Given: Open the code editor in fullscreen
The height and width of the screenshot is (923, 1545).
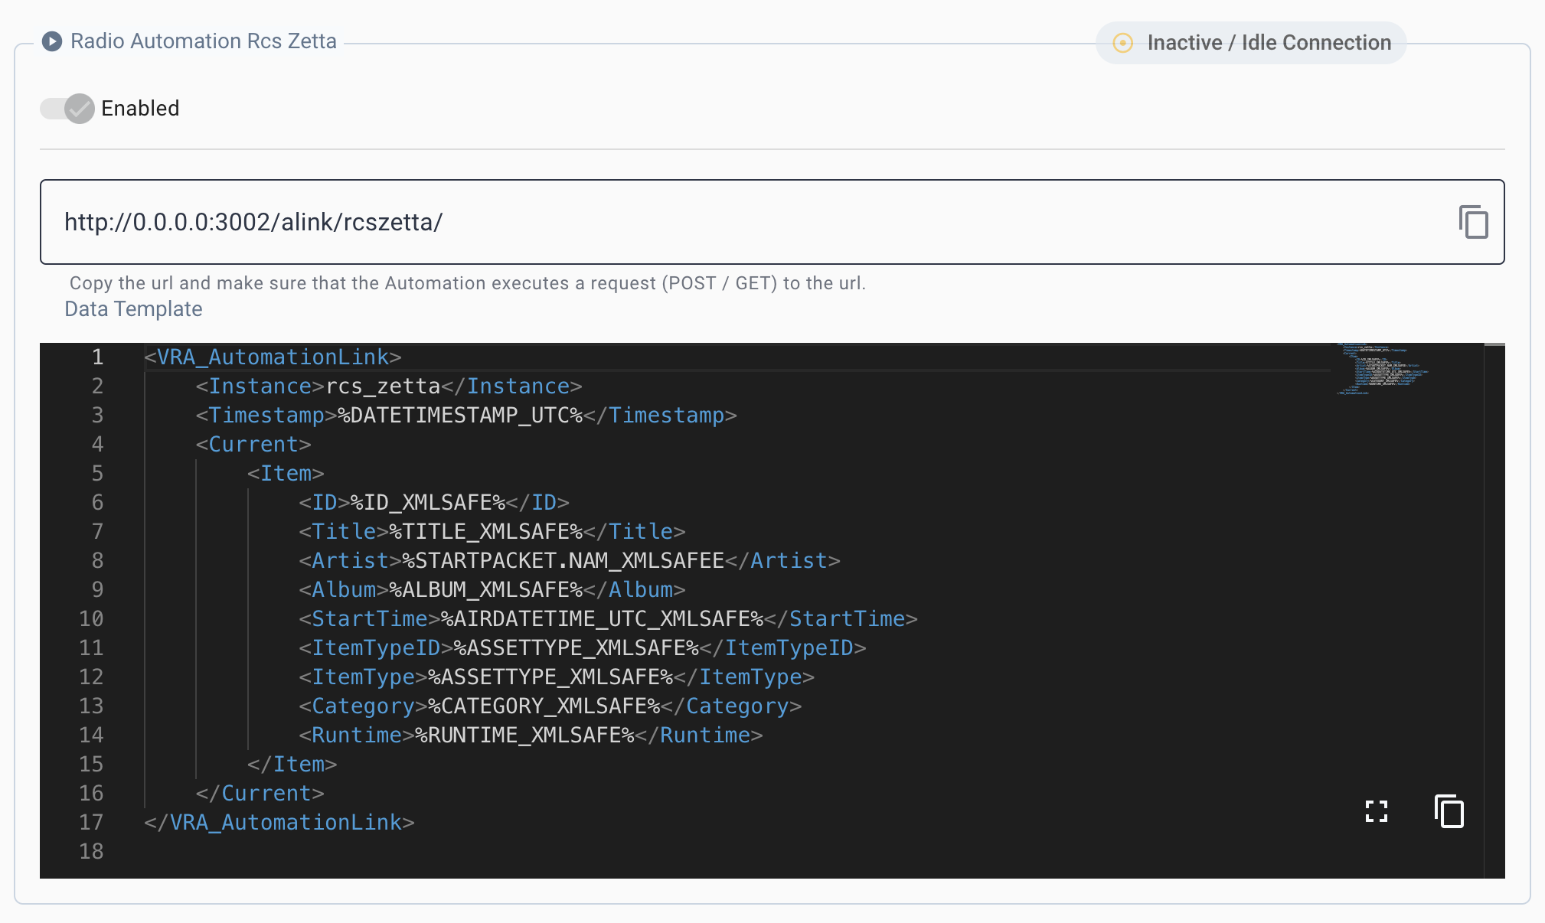Looking at the screenshot, I should click(x=1377, y=811).
